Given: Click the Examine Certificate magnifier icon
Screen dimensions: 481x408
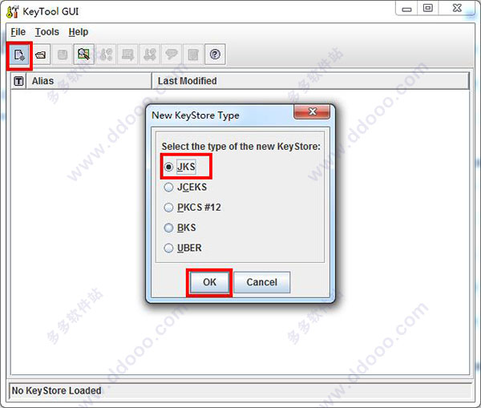Looking at the screenshot, I should [x=83, y=55].
